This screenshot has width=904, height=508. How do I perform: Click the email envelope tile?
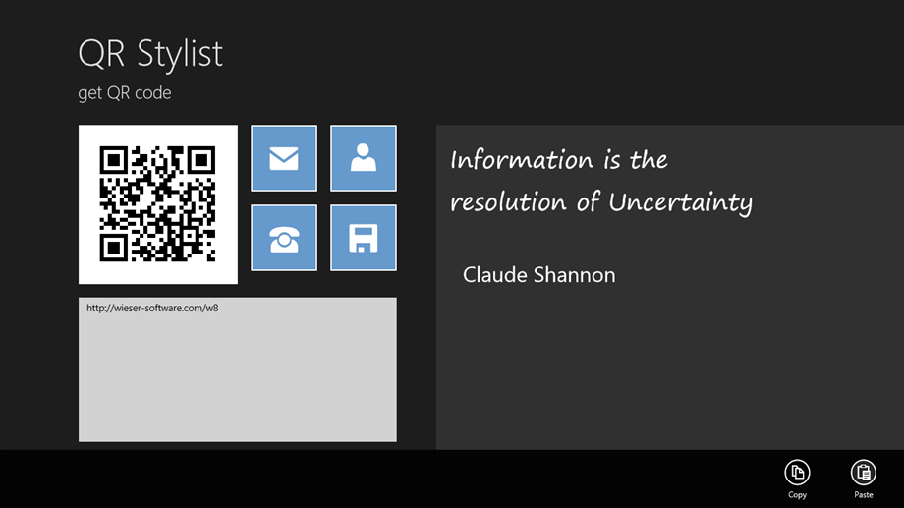(284, 158)
